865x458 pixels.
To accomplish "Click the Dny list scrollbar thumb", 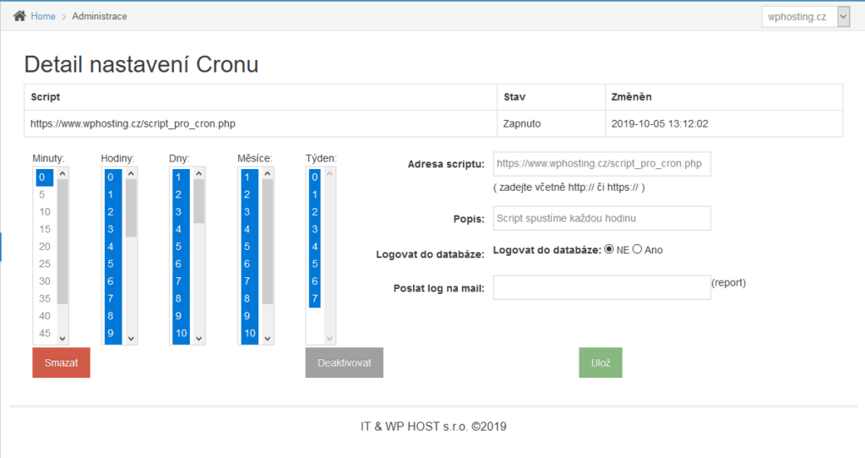I will (x=199, y=201).
